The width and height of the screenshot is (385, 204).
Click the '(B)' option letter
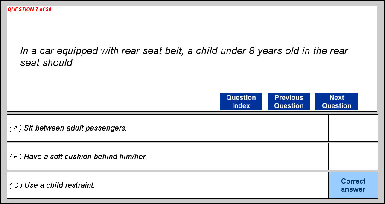coord(15,157)
